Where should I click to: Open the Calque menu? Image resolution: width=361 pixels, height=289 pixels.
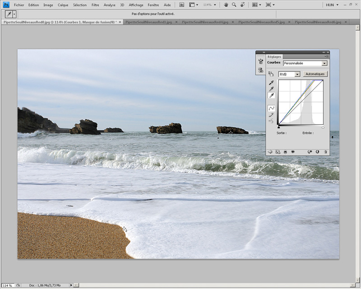tap(63, 5)
